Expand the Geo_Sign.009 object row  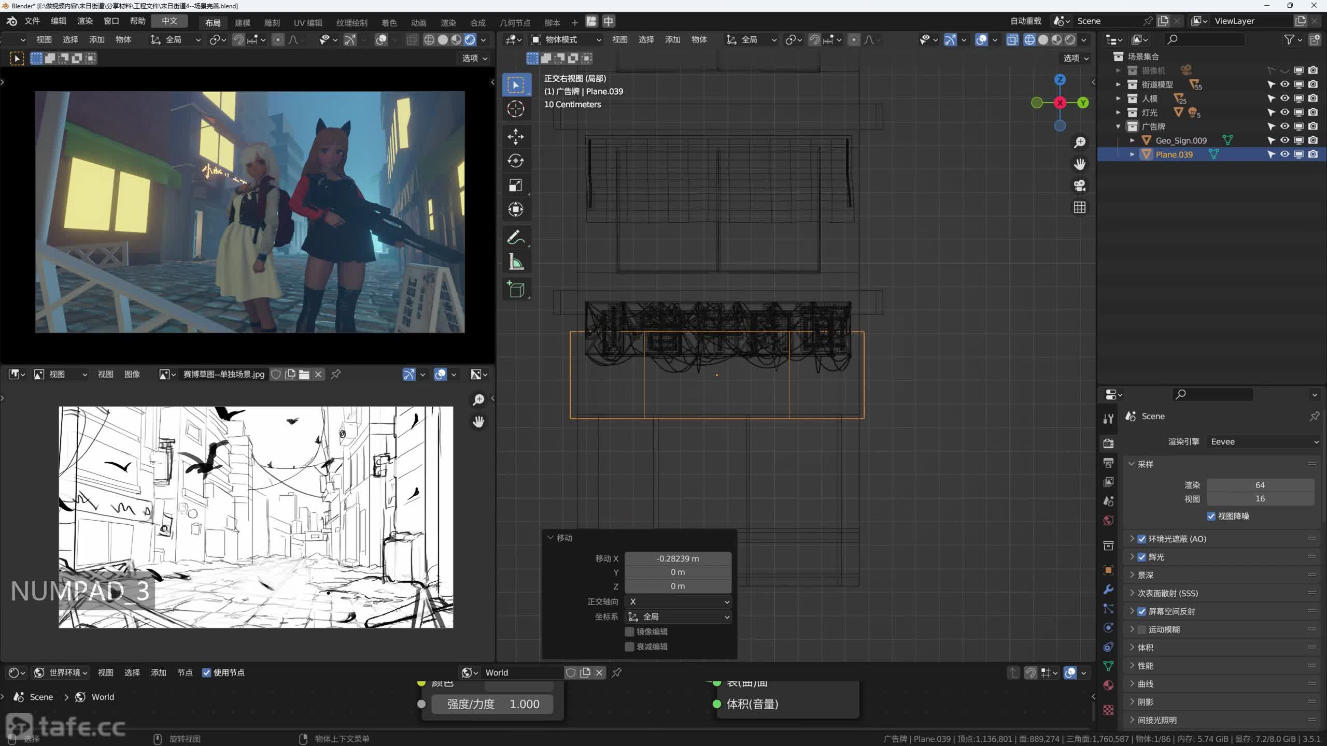[1132, 140]
